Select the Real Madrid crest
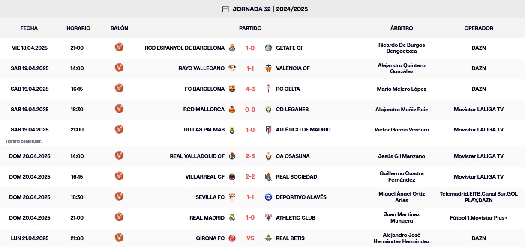Viewport: 525px width, 247px height. point(233,217)
